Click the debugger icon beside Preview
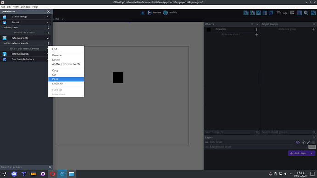Viewport: 317px width, 178px height. [142, 13]
